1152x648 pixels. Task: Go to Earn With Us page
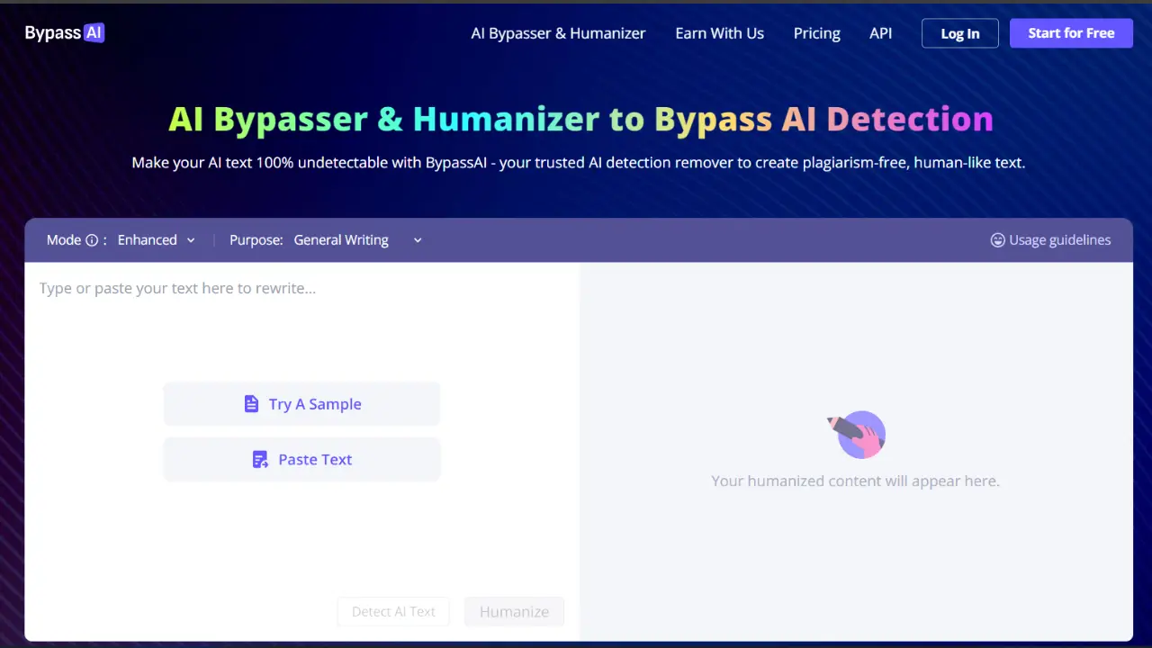pos(719,33)
